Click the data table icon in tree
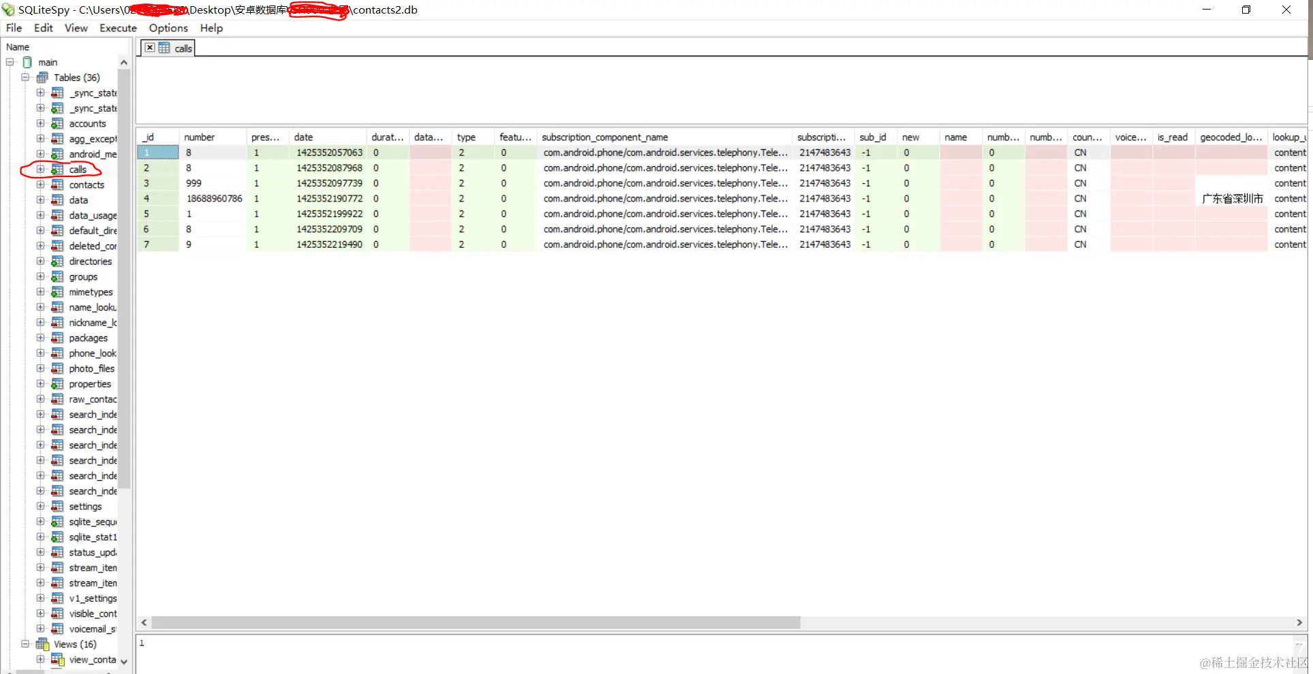Image resolution: width=1313 pixels, height=674 pixels. click(x=57, y=200)
